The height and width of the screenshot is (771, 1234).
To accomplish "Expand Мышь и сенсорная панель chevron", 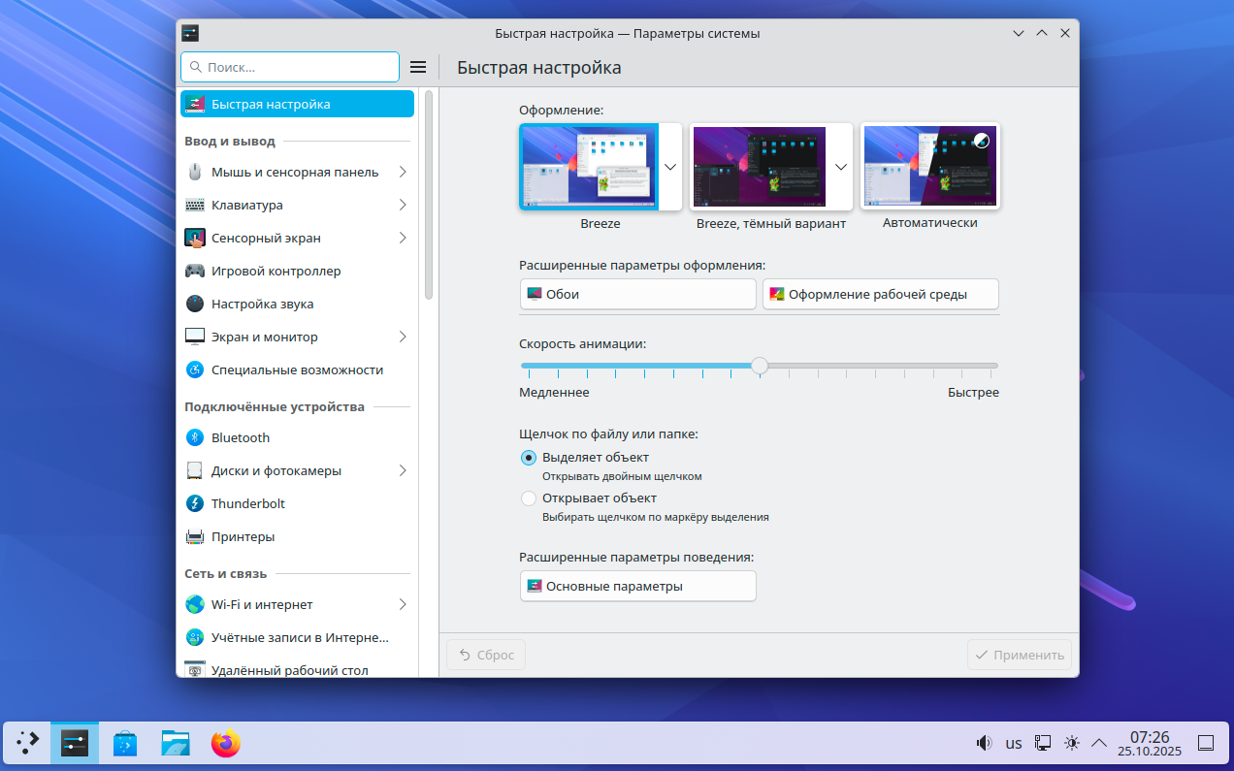I will (402, 172).
